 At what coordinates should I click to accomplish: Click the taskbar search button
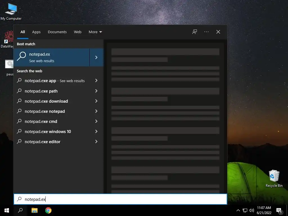coord(20,210)
